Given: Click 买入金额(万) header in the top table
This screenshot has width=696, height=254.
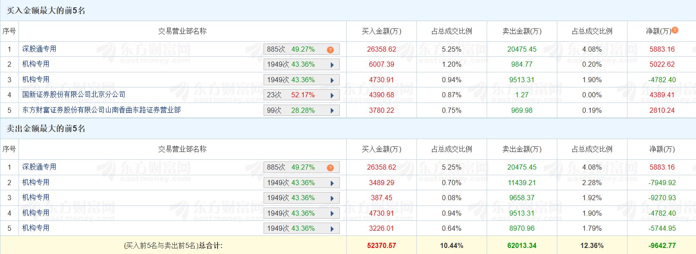Looking at the screenshot, I should (381, 31).
